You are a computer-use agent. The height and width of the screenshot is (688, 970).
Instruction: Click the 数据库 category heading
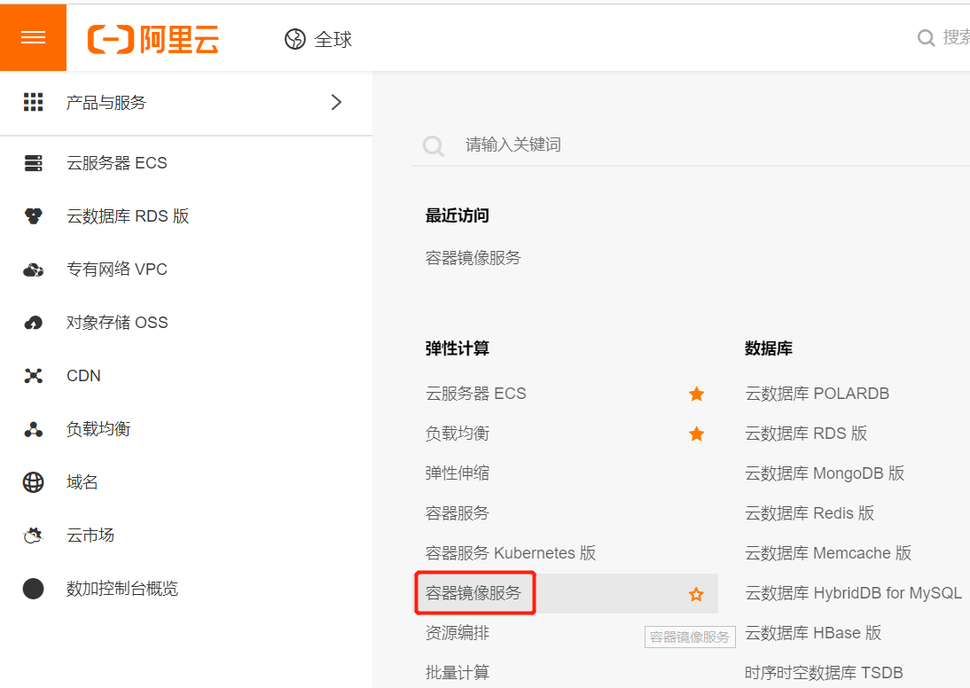point(769,348)
